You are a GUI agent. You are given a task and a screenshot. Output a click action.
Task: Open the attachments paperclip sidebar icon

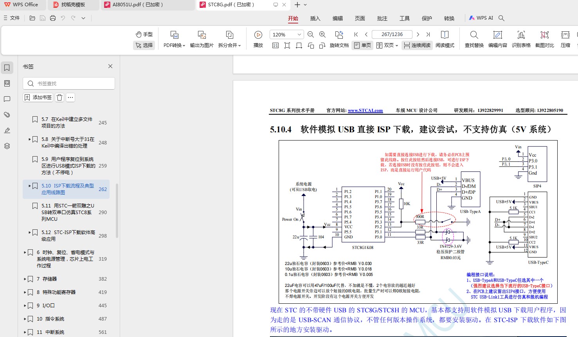pos(7,115)
